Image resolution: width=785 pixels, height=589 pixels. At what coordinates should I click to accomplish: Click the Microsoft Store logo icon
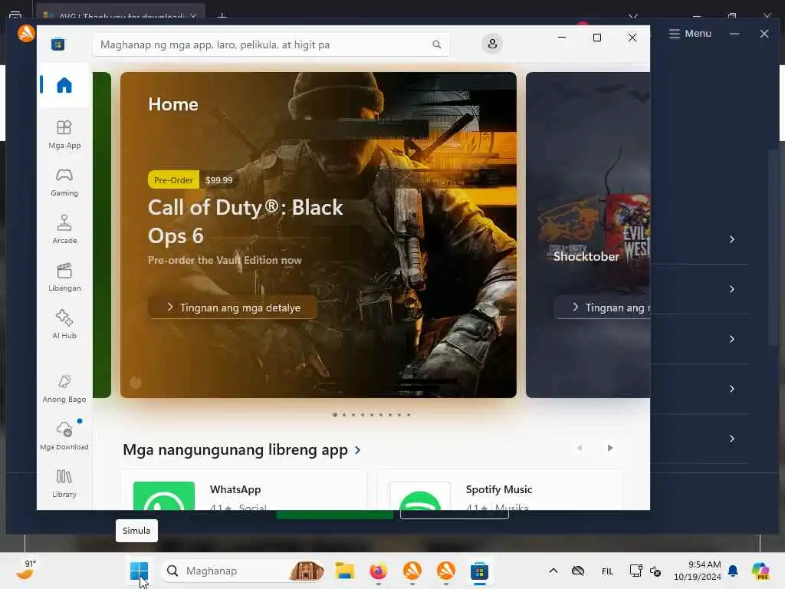(x=57, y=44)
